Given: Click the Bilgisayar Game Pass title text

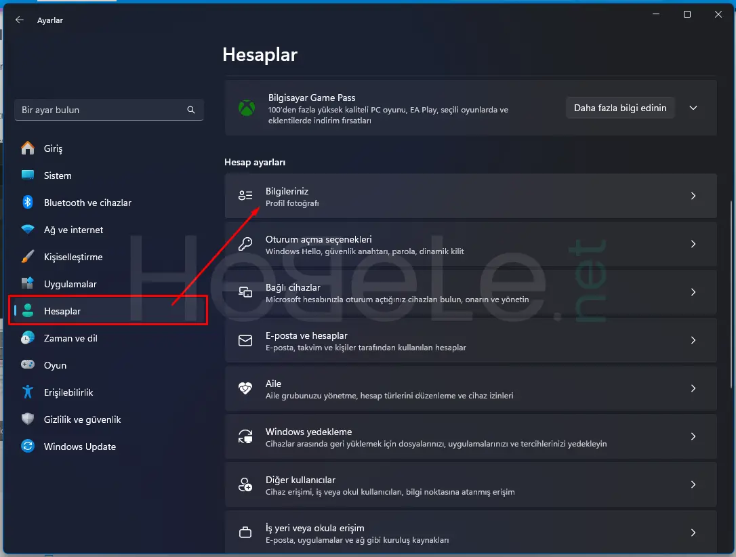Looking at the screenshot, I should coord(312,98).
